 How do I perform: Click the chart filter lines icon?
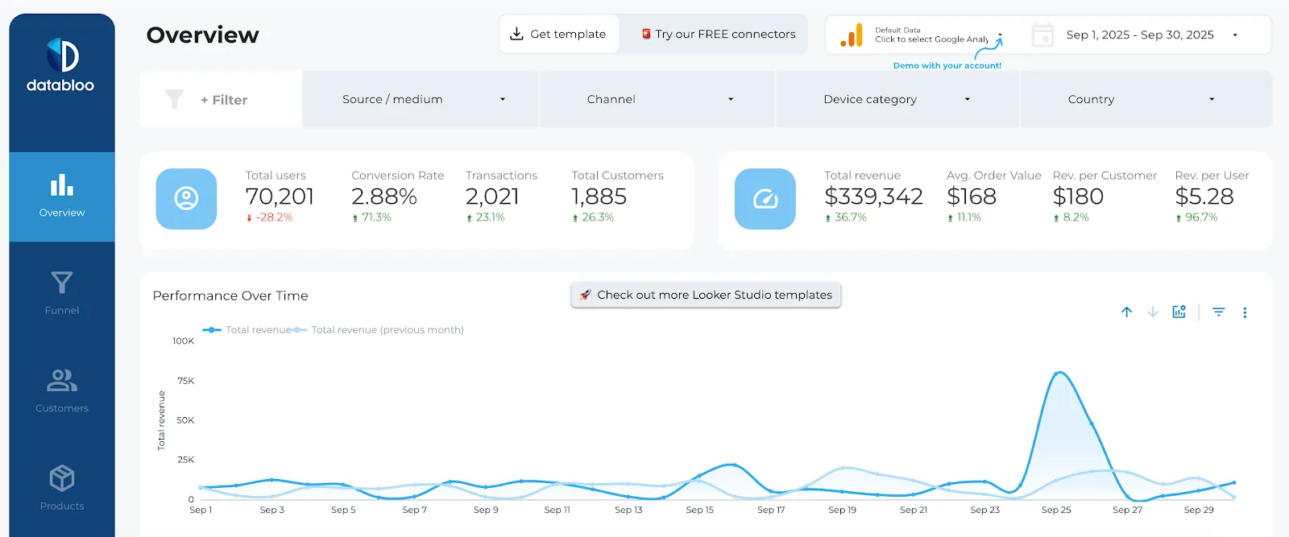[1219, 312]
